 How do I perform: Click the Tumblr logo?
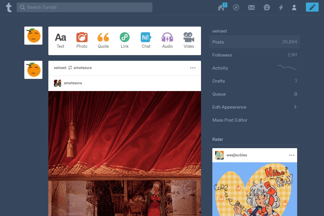9,7
